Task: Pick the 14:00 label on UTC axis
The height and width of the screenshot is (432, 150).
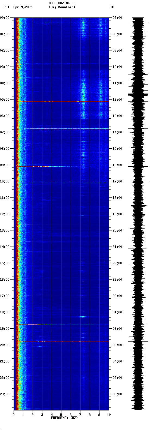Action: point(117,132)
